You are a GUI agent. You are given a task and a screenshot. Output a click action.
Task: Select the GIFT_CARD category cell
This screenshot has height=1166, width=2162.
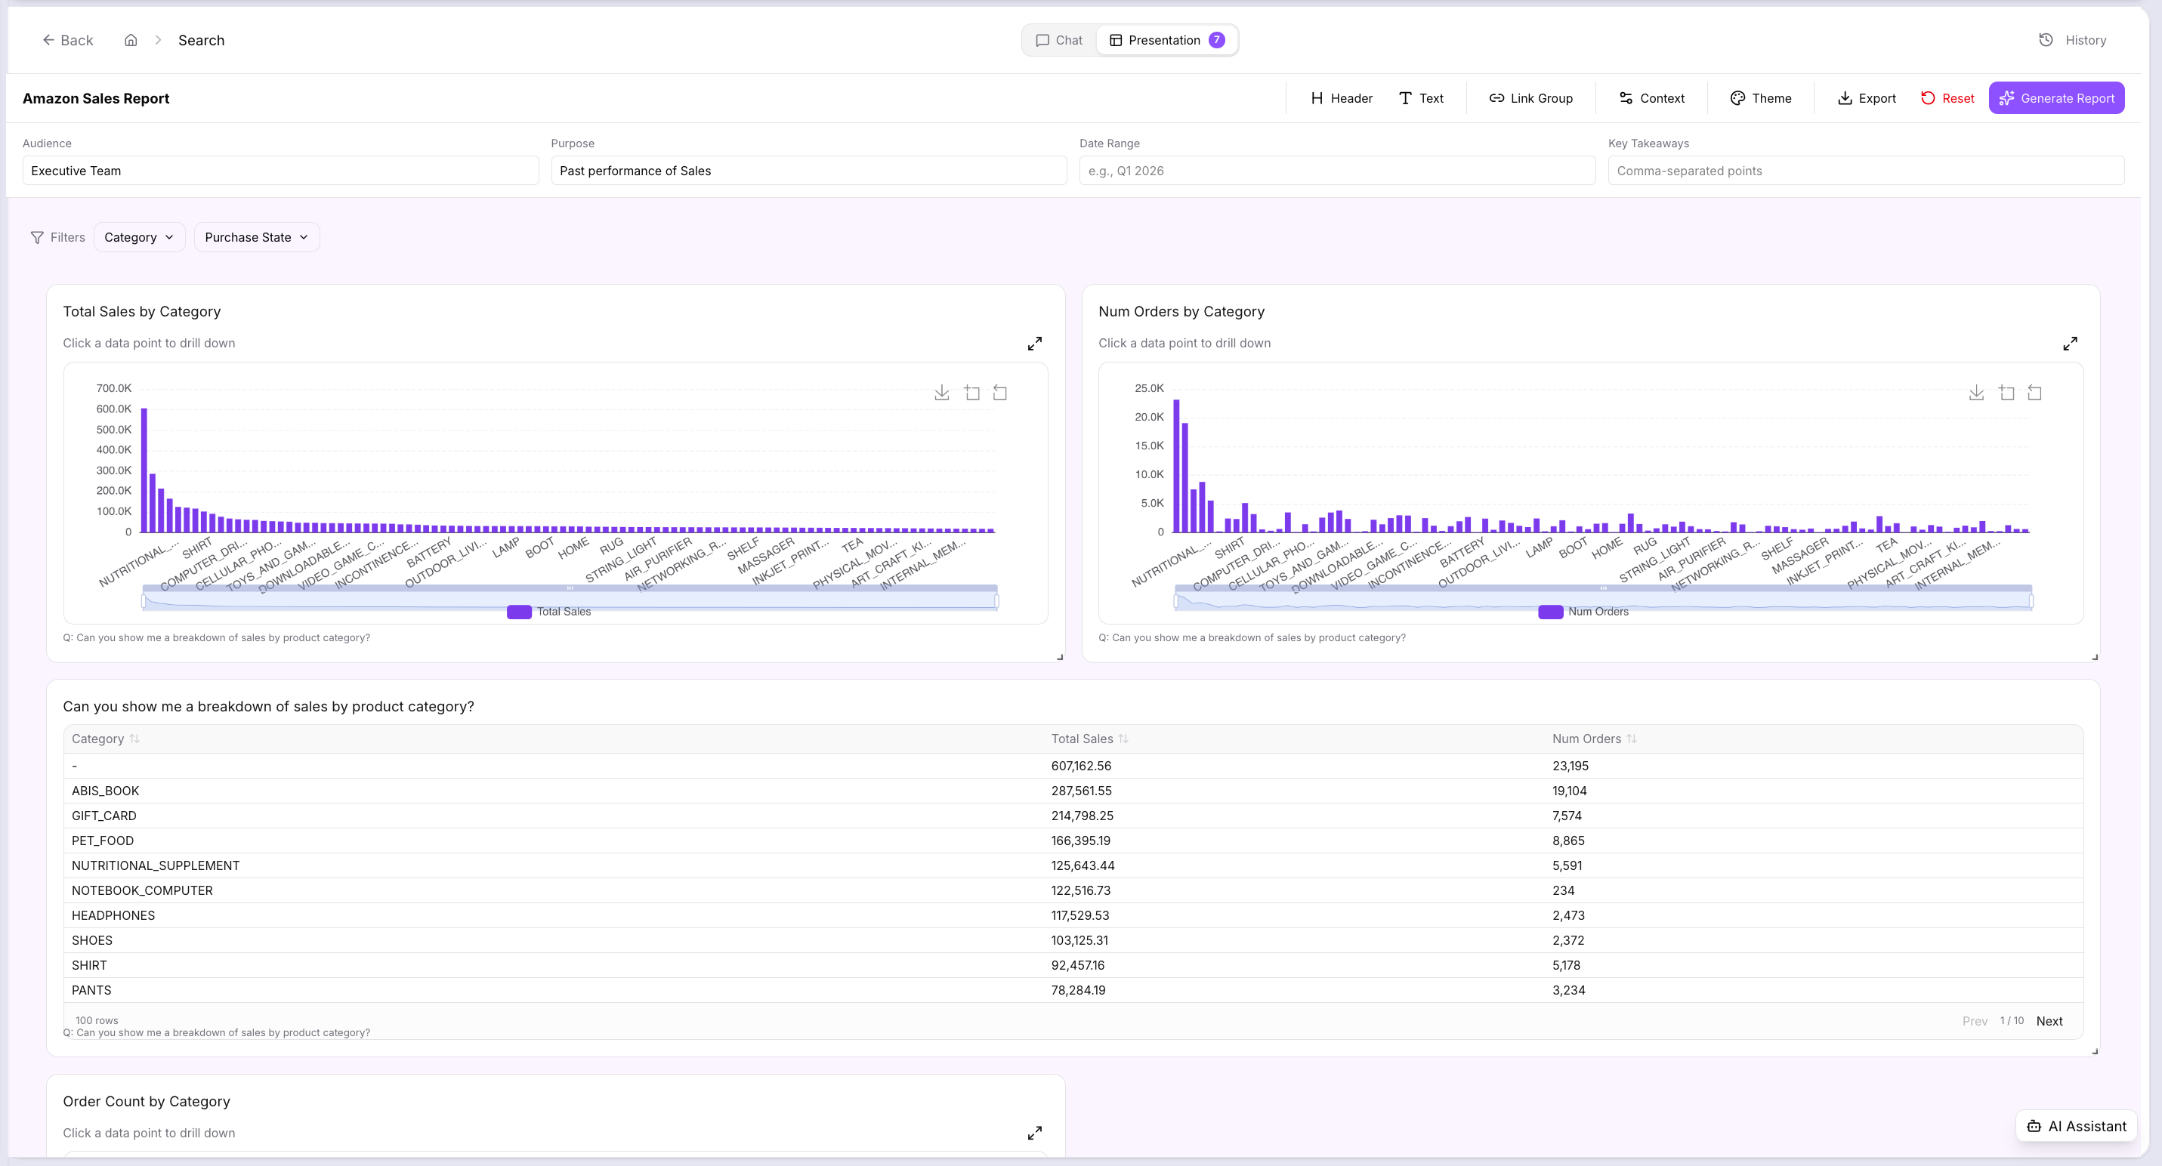[x=104, y=816]
